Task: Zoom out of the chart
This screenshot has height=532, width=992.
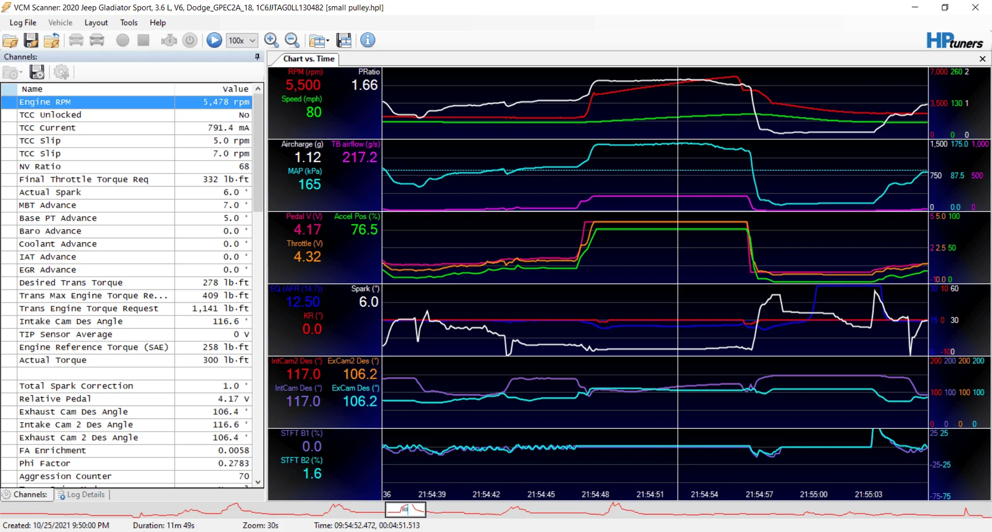Action: coord(292,40)
